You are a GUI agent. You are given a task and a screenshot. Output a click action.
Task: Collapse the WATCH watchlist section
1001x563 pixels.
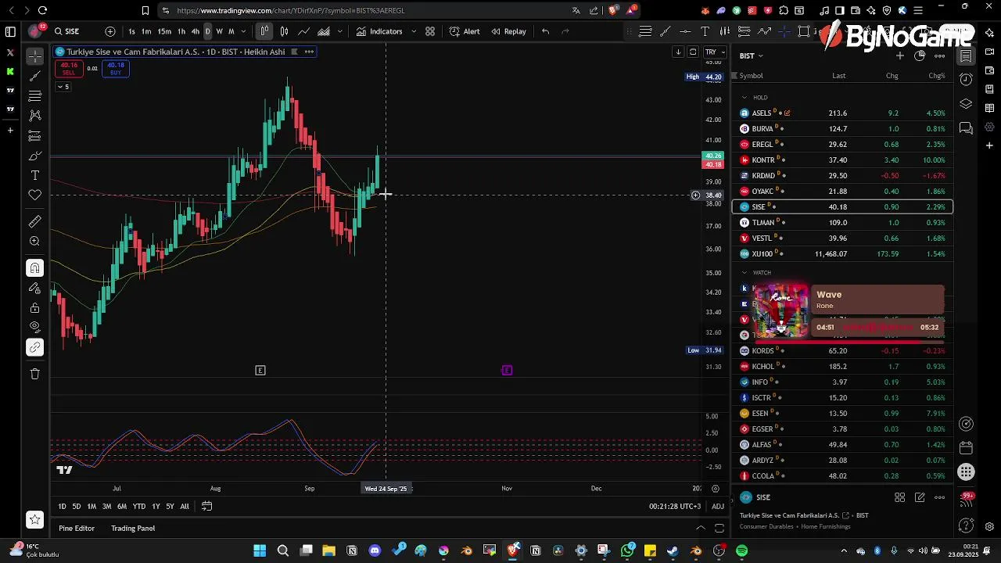[744, 273]
